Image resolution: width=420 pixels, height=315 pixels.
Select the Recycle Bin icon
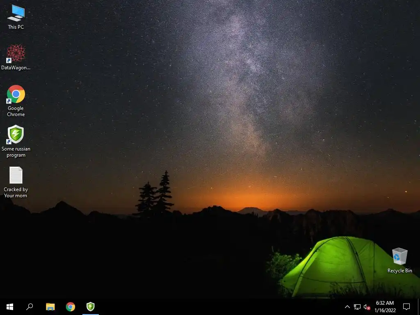[x=399, y=260]
